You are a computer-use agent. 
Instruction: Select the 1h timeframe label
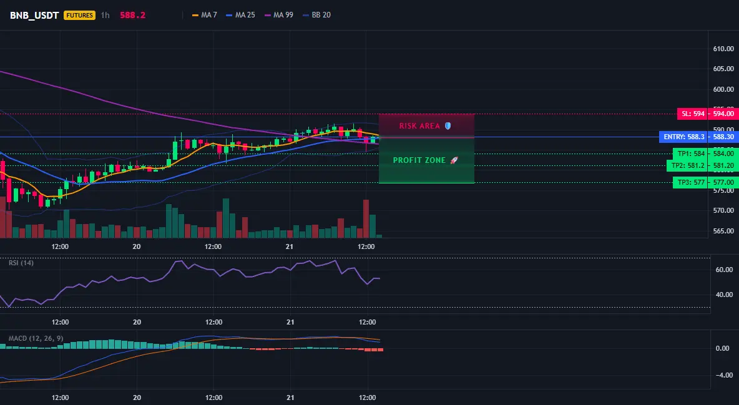click(105, 15)
